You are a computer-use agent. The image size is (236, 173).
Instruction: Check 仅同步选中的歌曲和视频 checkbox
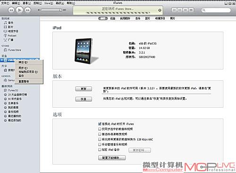[100, 129]
